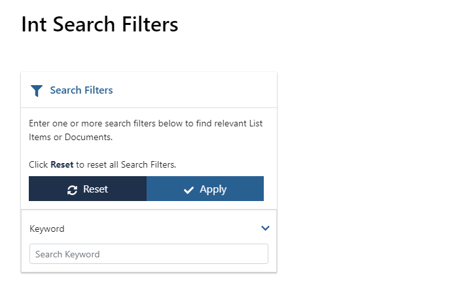Click the Int Search Filters page title
Screen dimensions: 451x296
[99, 24]
